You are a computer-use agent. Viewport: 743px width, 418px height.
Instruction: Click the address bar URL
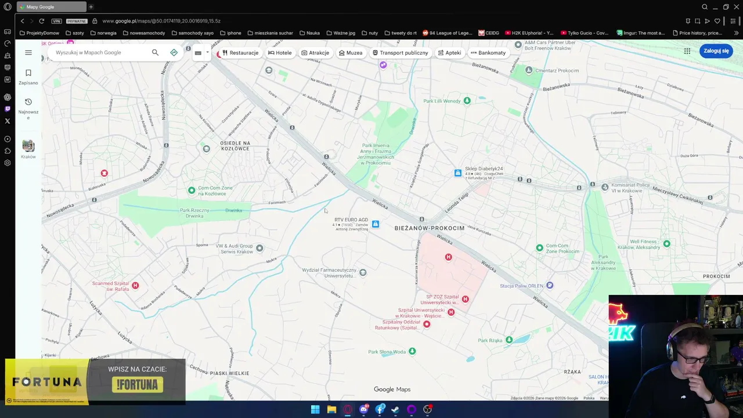(x=161, y=21)
